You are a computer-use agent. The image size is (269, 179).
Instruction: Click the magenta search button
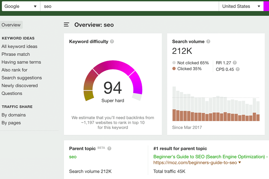(x=266, y=6)
